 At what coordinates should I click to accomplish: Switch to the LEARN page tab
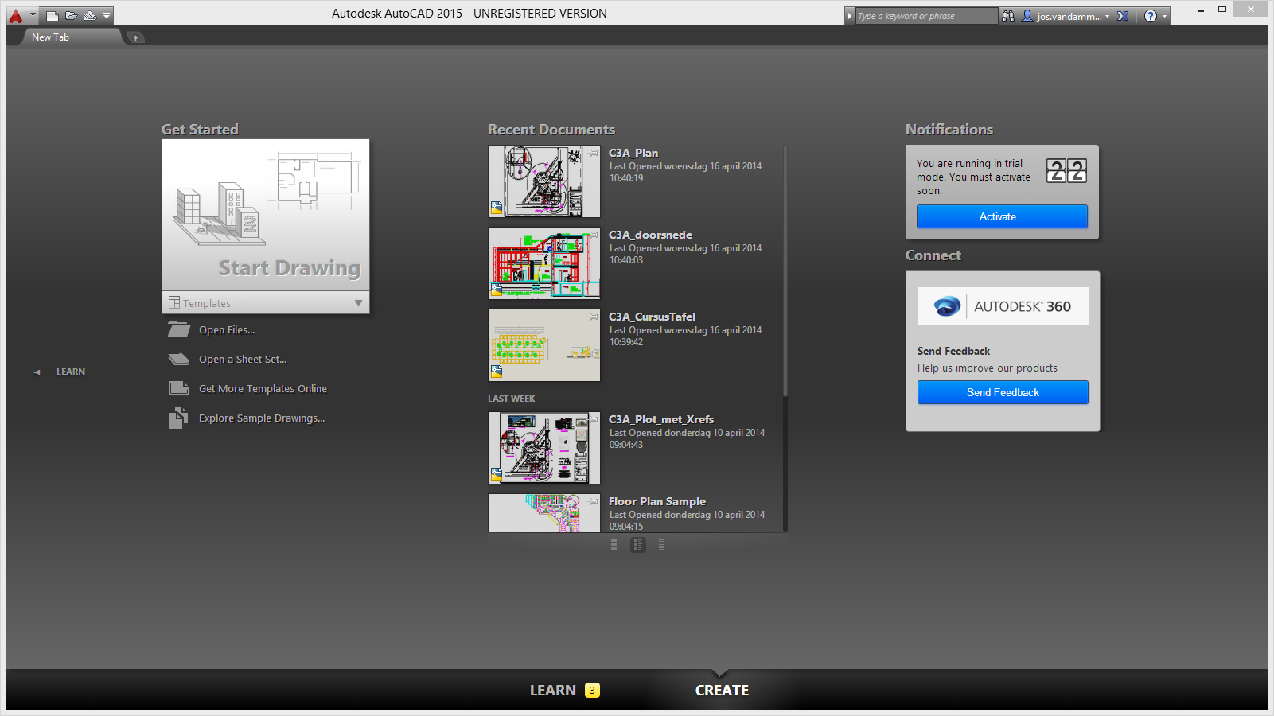[x=553, y=691]
